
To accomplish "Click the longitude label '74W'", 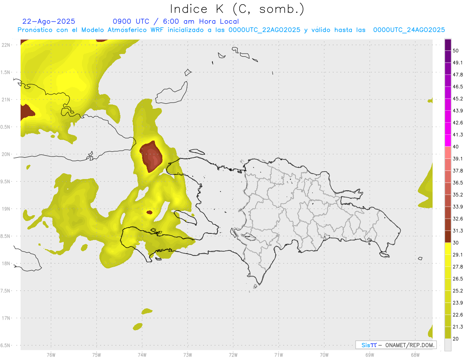I will click(x=142, y=355).
